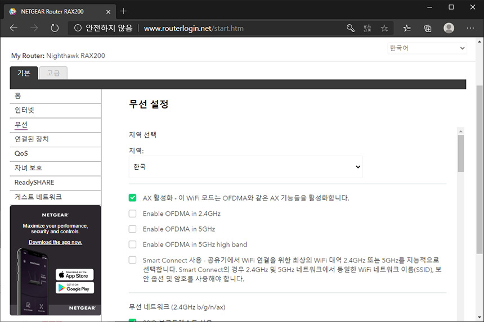
Task: Click the Google Play download badge
Action: (75, 288)
